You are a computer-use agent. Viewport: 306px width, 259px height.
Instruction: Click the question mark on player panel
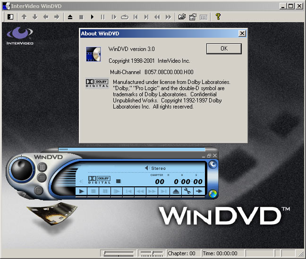tap(24, 194)
